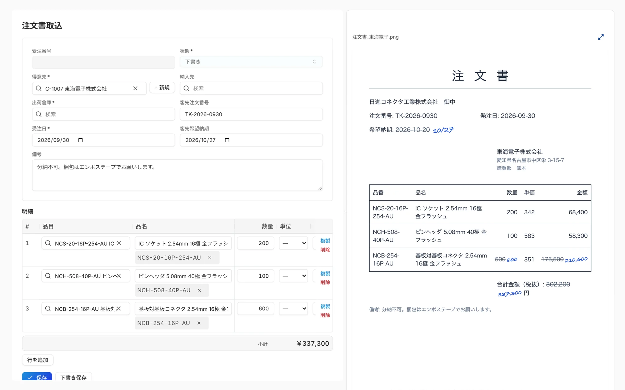Image resolution: width=625 pixels, height=390 pixels.
Task: Click quantity field showing 600
Action: pos(255,309)
